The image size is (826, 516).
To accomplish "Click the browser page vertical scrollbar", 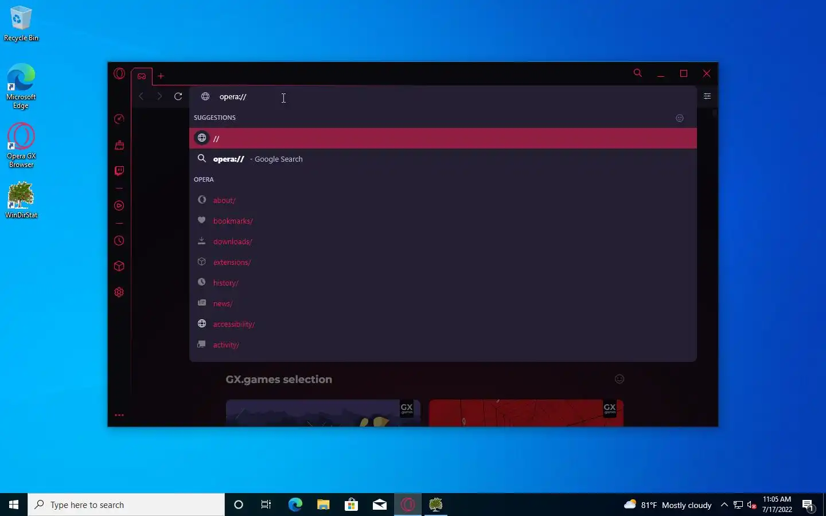I will click(x=715, y=114).
